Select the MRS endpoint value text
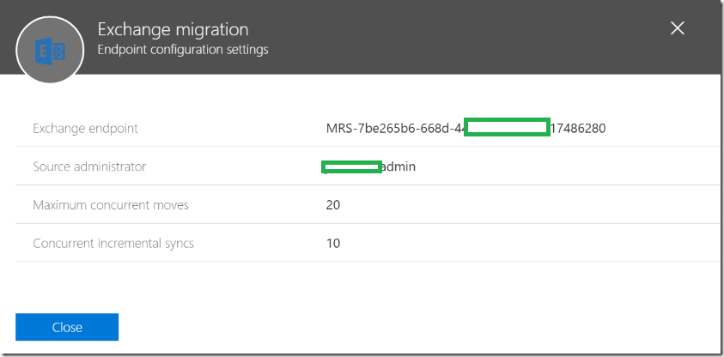Image resolution: width=724 pixels, height=357 pixels. click(465, 128)
